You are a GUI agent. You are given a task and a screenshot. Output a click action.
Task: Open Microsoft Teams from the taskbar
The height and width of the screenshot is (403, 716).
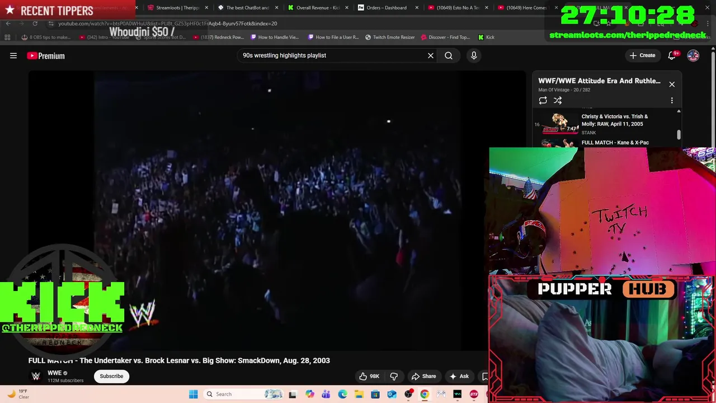326,394
